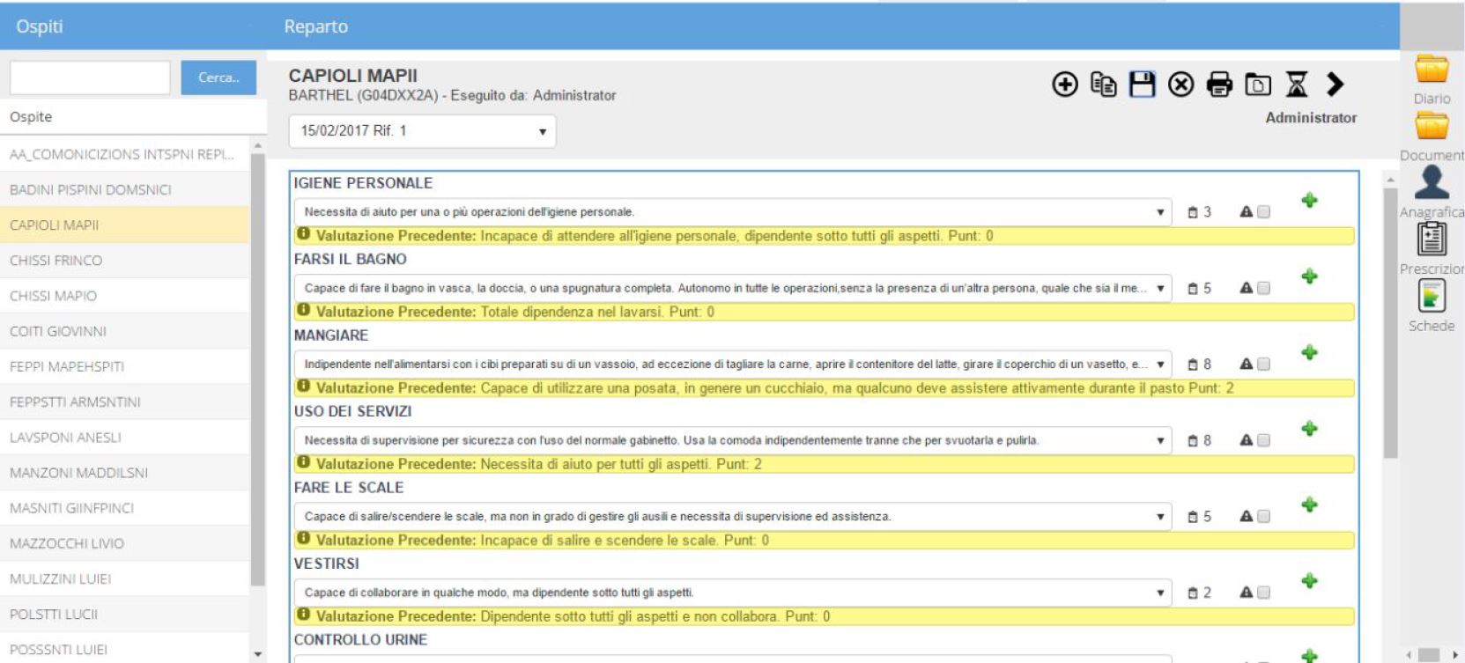Toggle the warning checkbox for FARSI IL BAGNO
1465x663 pixels.
pyautogui.click(x=1264, y=288)
